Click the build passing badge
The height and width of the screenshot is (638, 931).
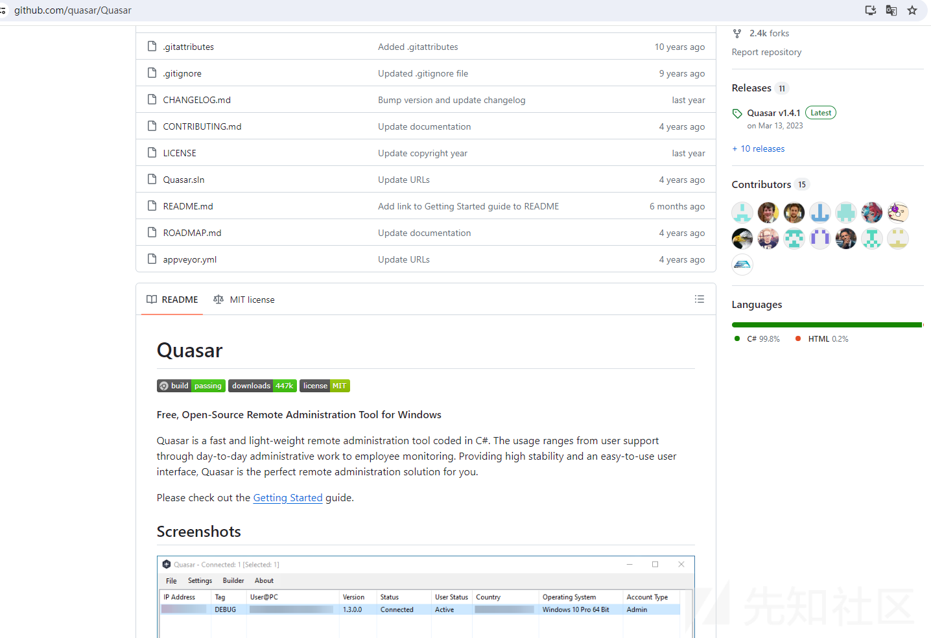[x=191, y=386]
